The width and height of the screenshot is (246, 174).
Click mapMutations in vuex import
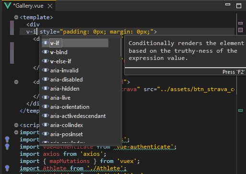pyautogui.click(x=69, y=161)
